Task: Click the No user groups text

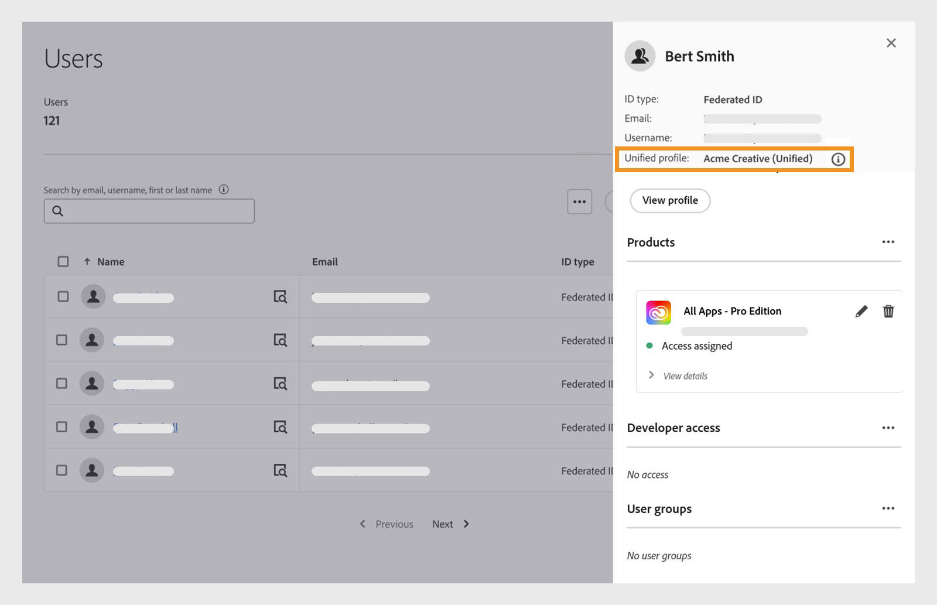Action: point(659,556)
